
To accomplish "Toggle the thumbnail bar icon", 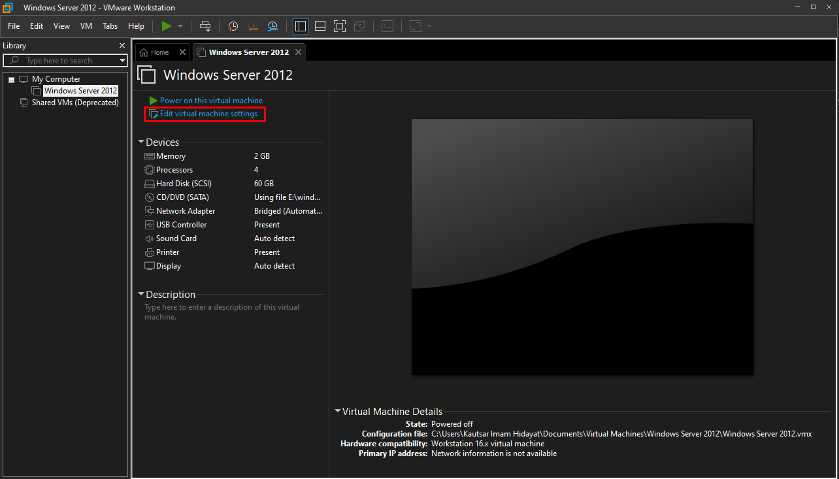I will coord(320,26).
